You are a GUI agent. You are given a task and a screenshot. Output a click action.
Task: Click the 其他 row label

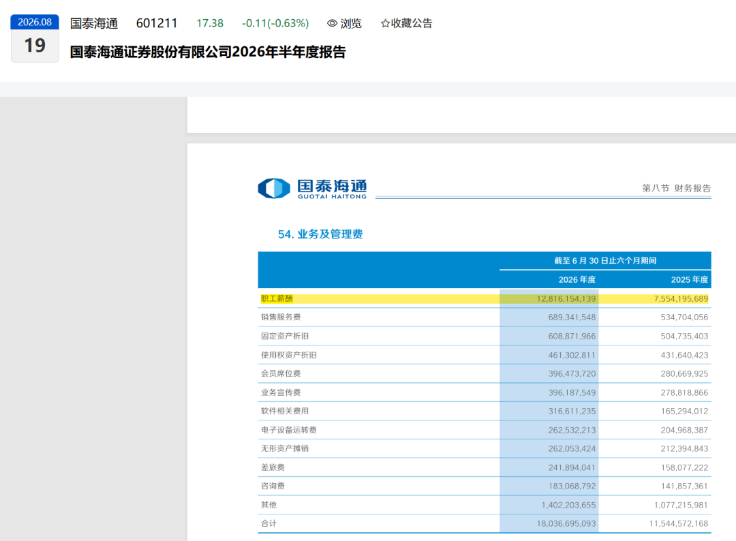coord(269,505)
